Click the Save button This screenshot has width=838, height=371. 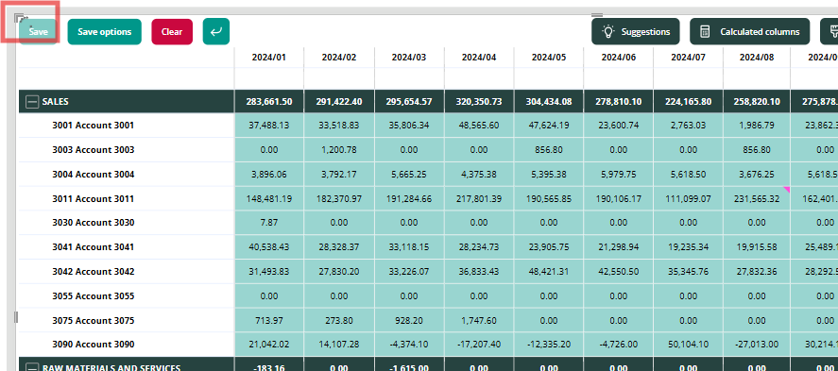(x=38, y=31)
